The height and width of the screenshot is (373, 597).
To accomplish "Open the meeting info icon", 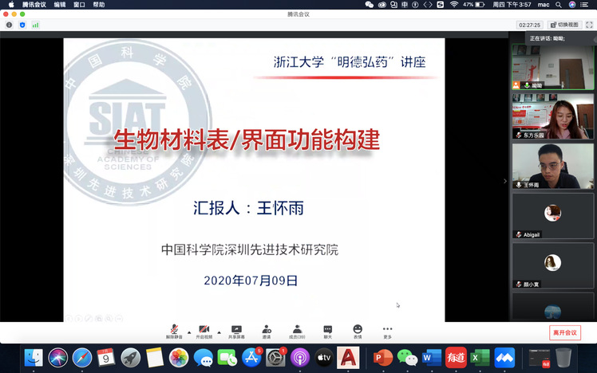I will pyautogui.click(x=9, y=25).
